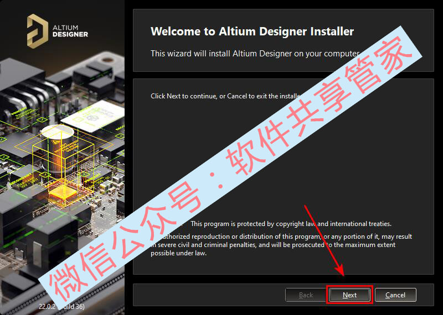Click the Next button to continue
This screenshot has width=443, height=315.
(349, 295)
